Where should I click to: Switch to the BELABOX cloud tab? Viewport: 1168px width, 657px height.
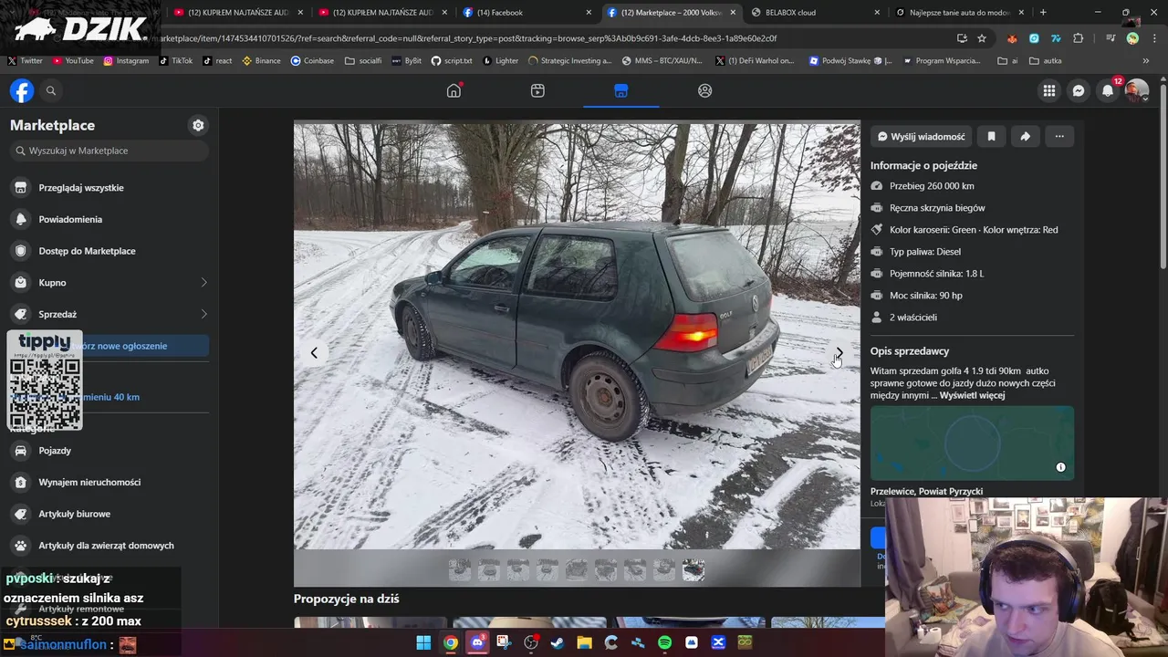(x=816, y=12)
